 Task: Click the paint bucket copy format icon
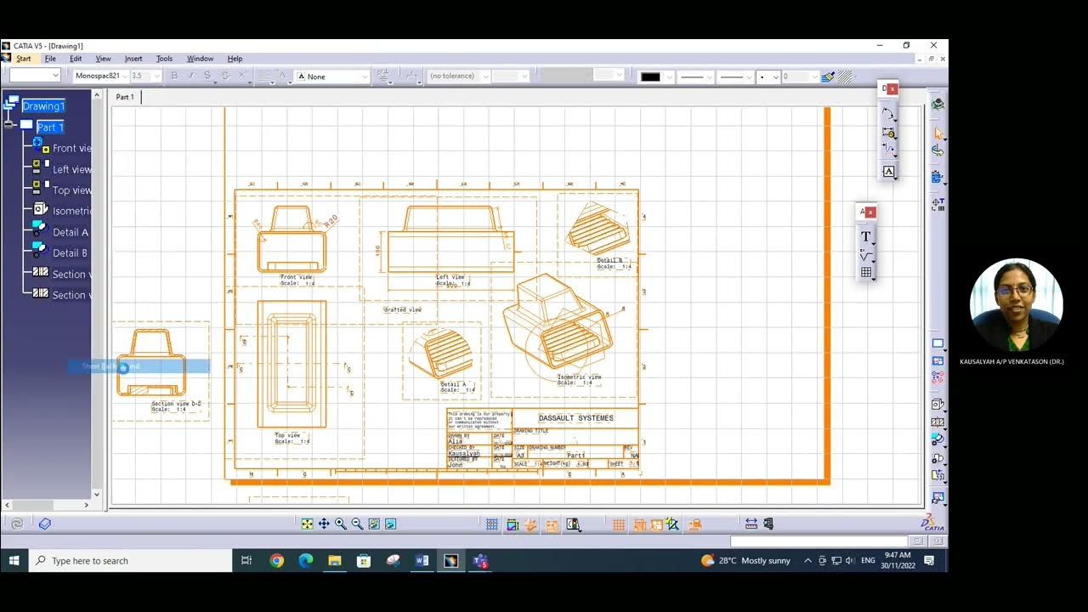click(x=828, y=76)
